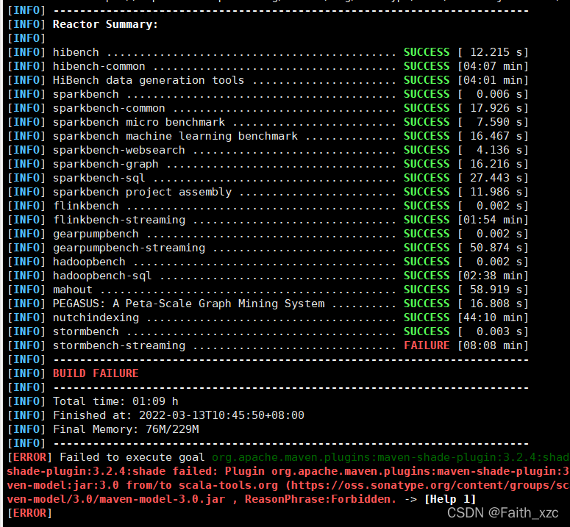Viewport: 570px width, 527px height.
Task: Click the 'stormbench-streaming' module name
Action: point(119,345)
